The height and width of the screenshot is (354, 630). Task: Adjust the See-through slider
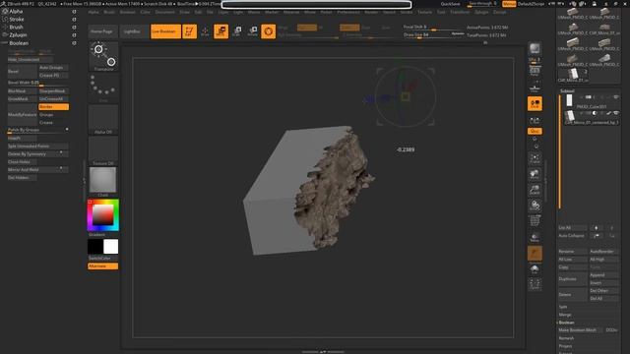(482, 4)
